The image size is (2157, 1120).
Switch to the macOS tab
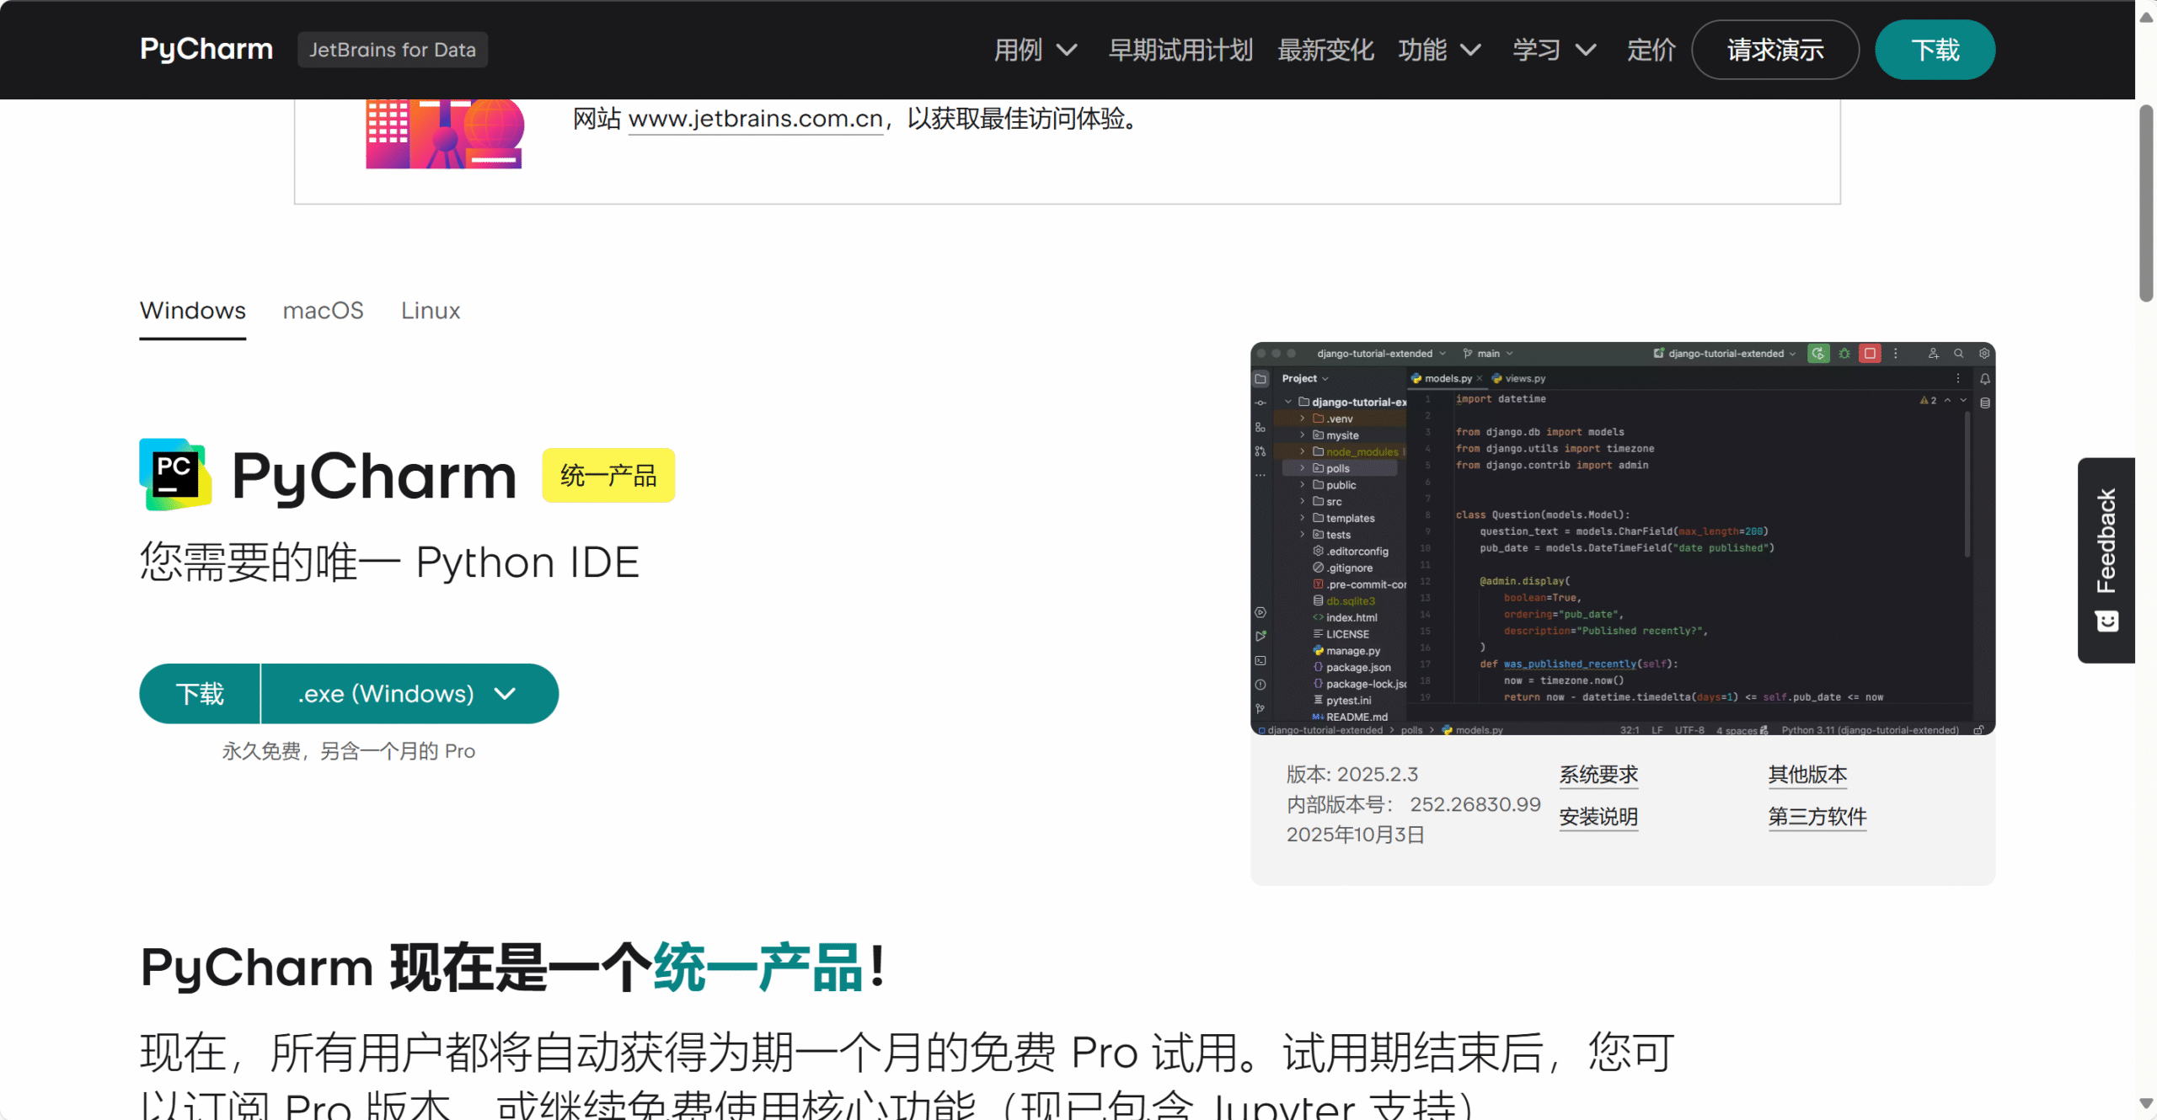coord(323,311)
